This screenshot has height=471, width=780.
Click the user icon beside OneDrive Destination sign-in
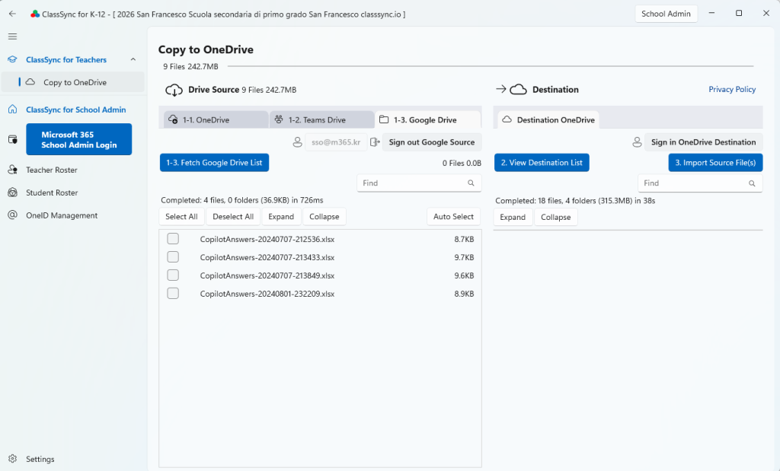click(x=637, y=142)
